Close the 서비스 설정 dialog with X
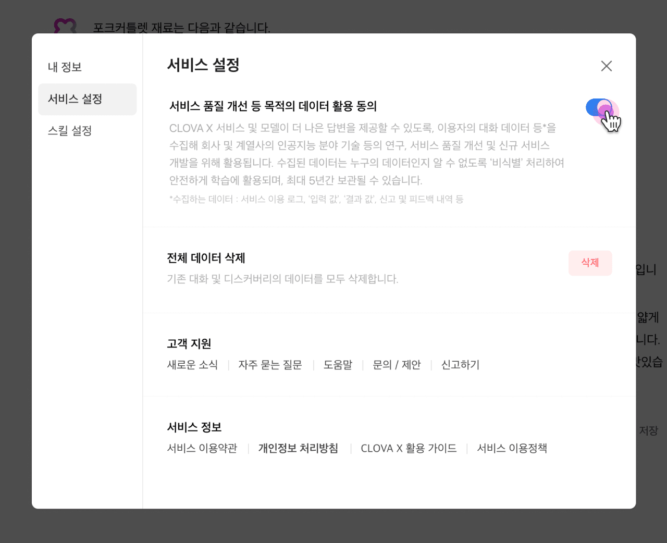 click(x=606, y=66)
